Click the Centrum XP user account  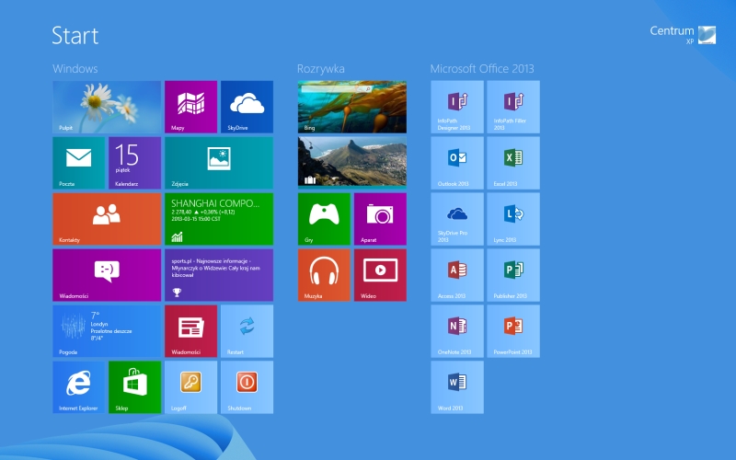pos(683,35)
